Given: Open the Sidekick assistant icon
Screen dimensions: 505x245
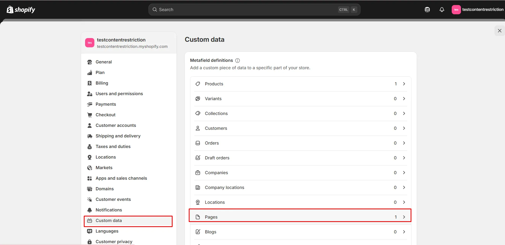Looking at the screenshot, I should (x=427, y=10).
